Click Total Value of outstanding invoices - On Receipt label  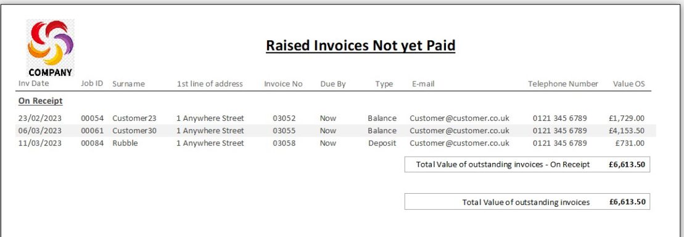[503, 165]
